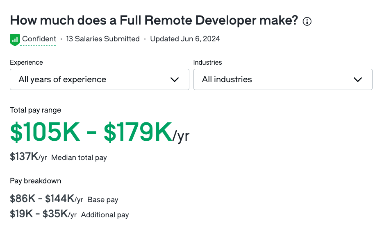The height and width of the screenshot is (230, 382).
Task: Click the $86K - $144K base pay range
Action: [x=42, y=199]
